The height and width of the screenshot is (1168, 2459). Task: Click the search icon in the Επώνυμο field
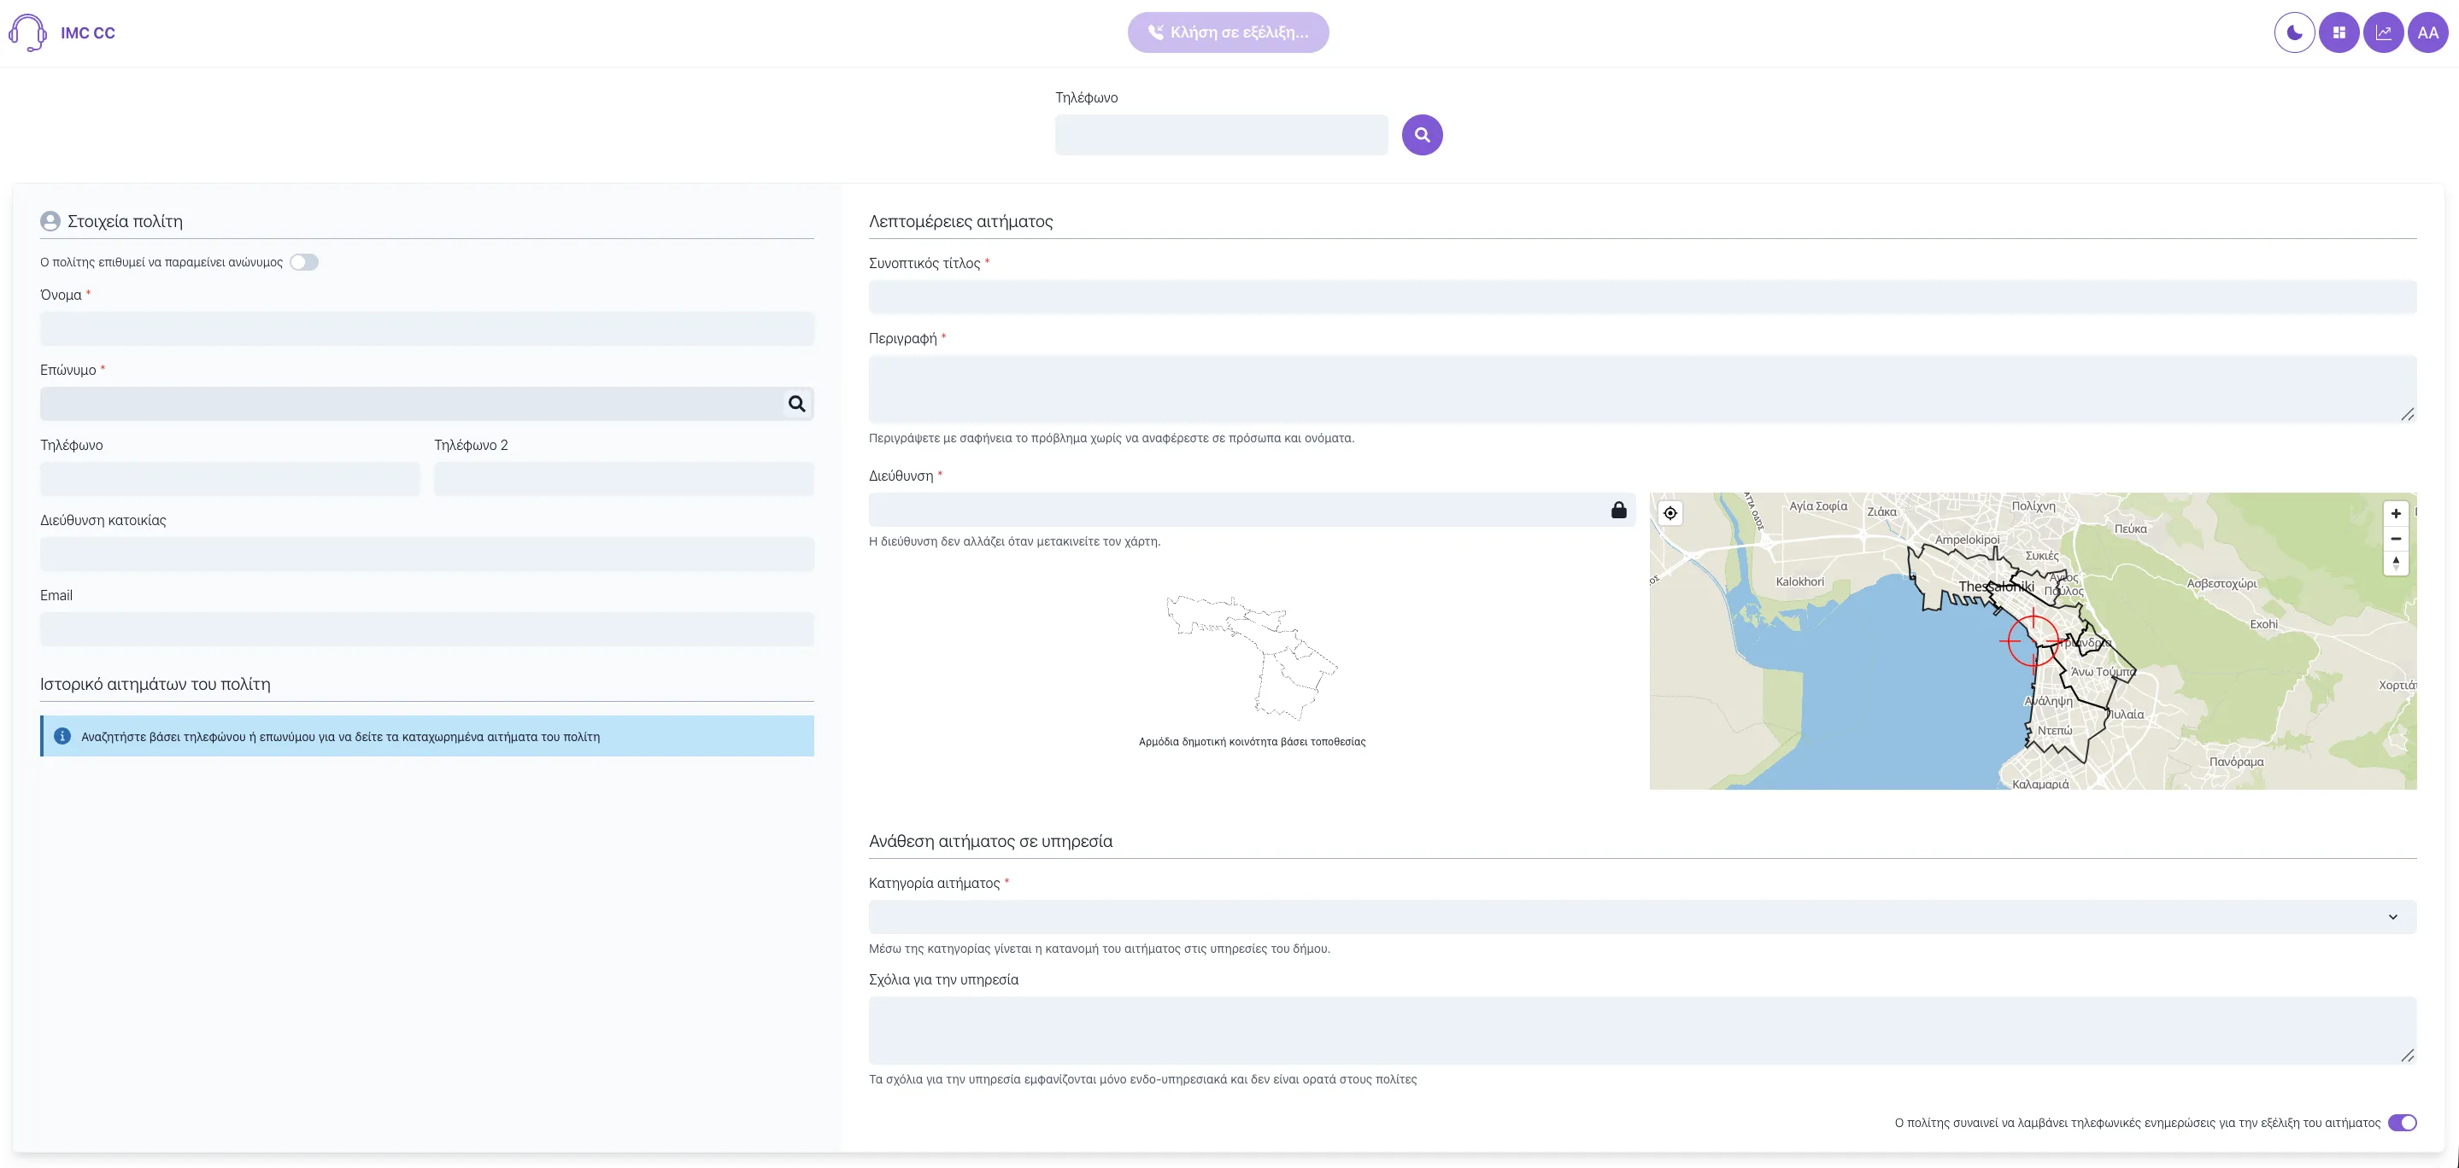797,404
